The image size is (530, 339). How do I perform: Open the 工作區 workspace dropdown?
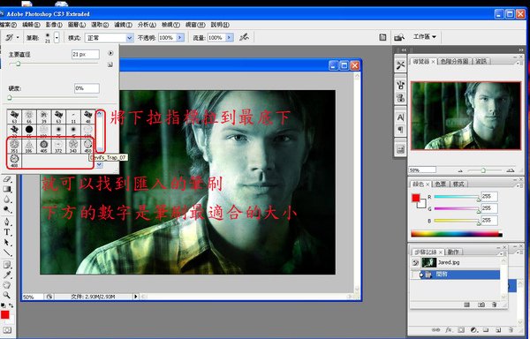point(425,36)
